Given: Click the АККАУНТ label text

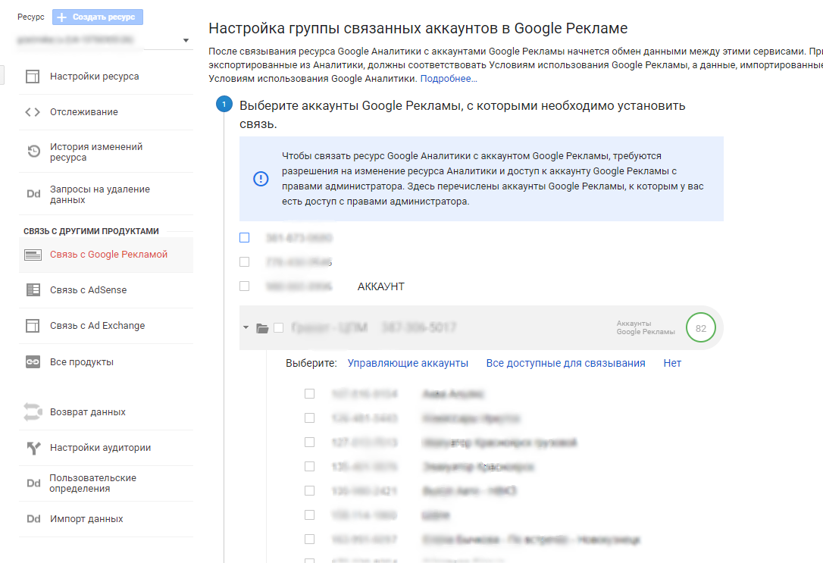Looking at the screenshot, I should pos(381,286).
